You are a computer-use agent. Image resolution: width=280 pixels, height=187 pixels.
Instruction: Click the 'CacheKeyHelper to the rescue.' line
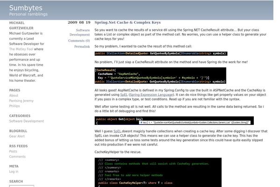click(118, 152)
